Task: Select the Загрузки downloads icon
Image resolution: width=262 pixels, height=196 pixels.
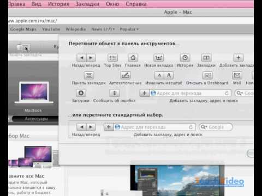Action: tap(81, 93)
